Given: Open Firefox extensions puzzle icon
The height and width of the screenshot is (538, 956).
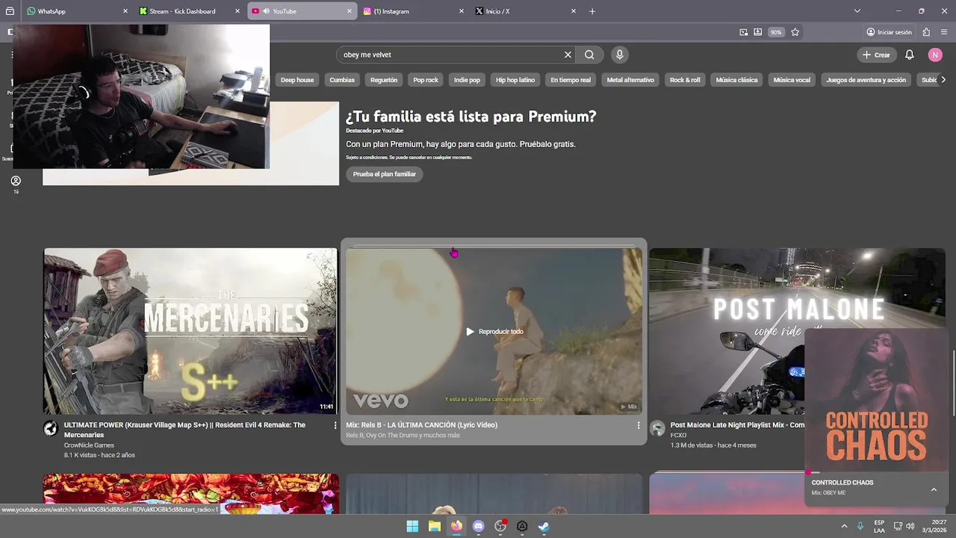Looking at the screenshot, I should 926,32.
